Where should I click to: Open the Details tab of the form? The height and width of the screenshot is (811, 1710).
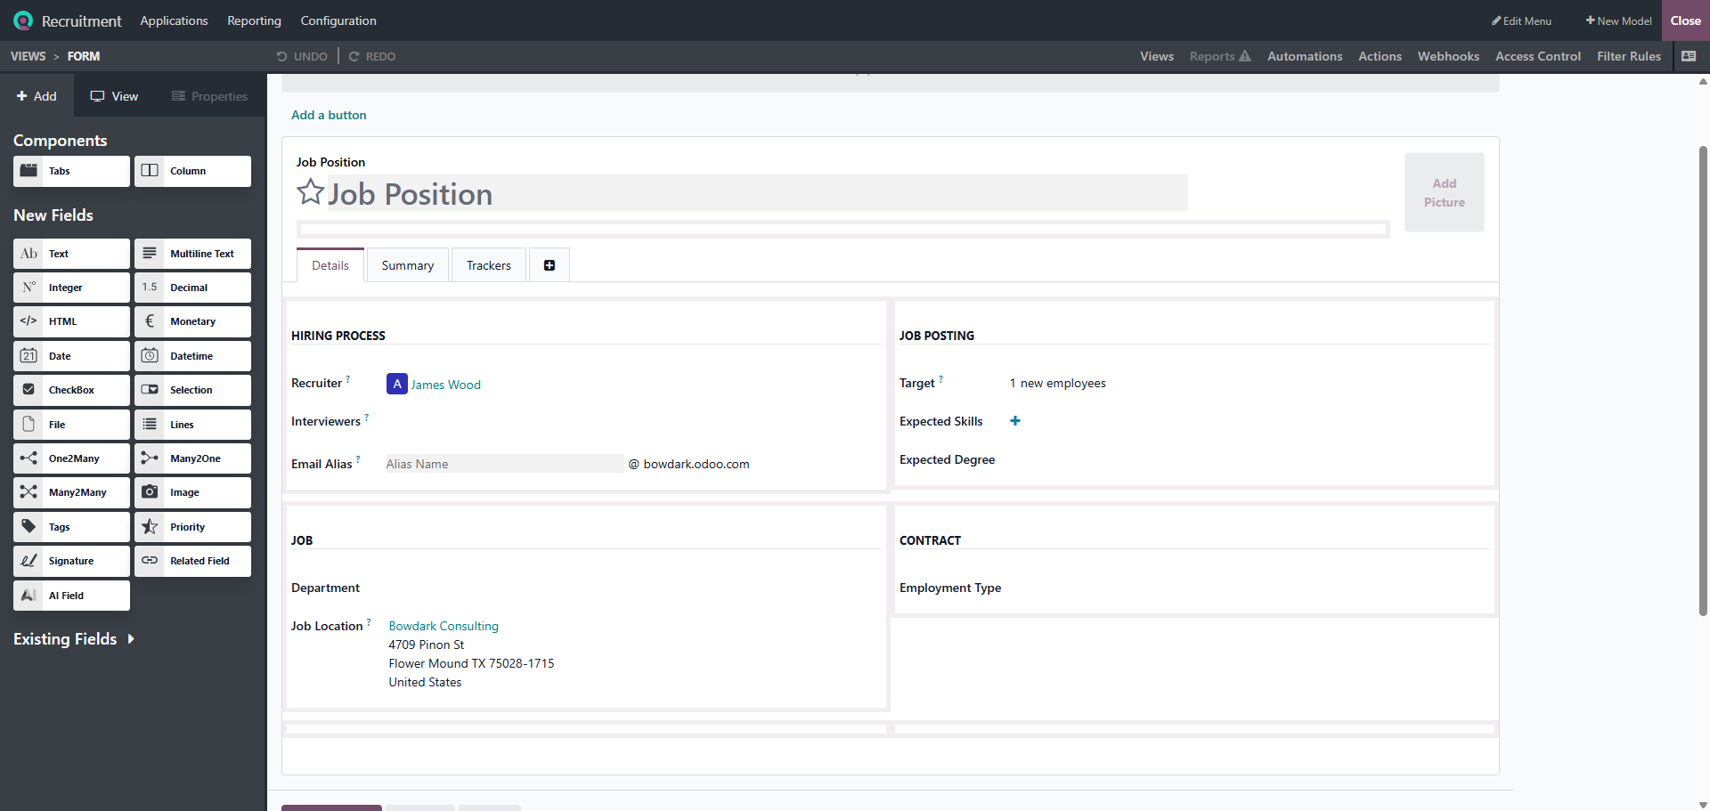[330, 265]
